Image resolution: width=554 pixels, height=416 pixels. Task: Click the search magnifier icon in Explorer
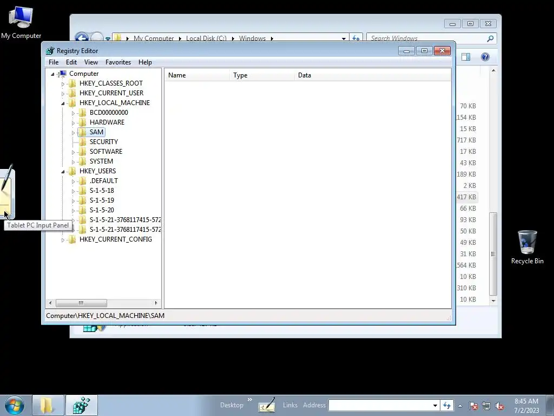pos(490,38)
